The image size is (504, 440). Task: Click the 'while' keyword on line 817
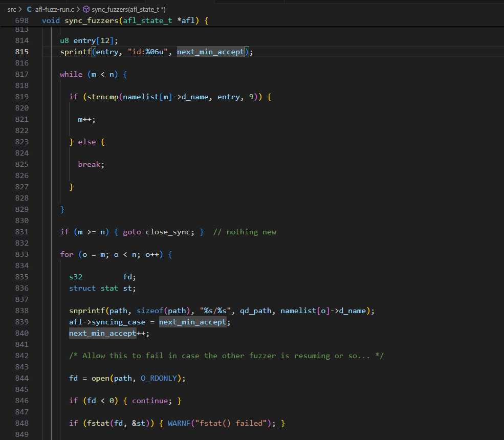[71, 74]
